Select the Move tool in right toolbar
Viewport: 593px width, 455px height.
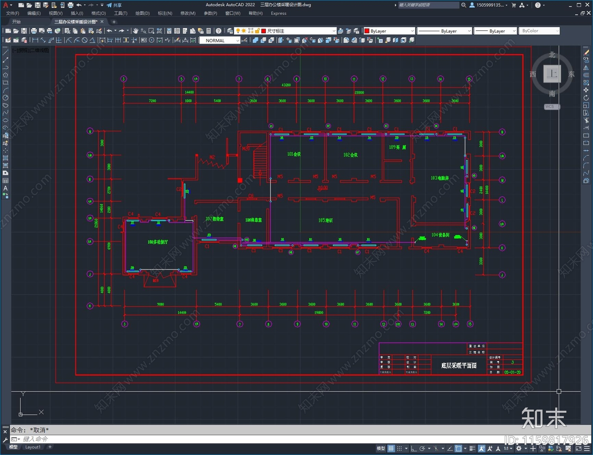click(x=586, y=90)
